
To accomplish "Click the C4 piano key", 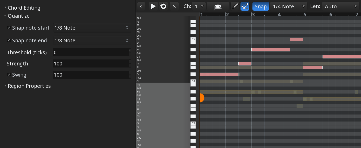I will [x=193, y=81].
